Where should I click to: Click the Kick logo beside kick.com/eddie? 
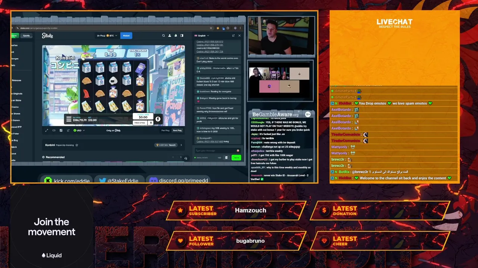(x=48, y=181)
